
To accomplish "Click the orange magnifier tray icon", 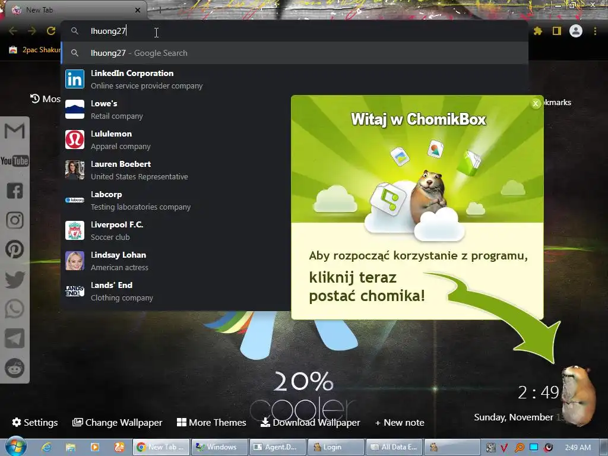I will pyautogui.click(x=519, y=448).
